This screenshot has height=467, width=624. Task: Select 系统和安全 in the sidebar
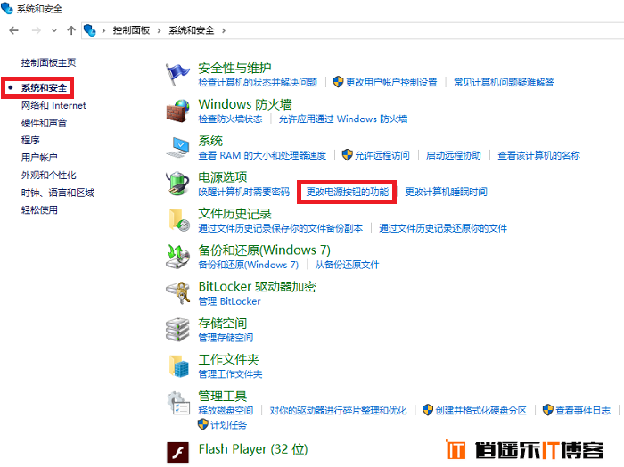point(45,88)
